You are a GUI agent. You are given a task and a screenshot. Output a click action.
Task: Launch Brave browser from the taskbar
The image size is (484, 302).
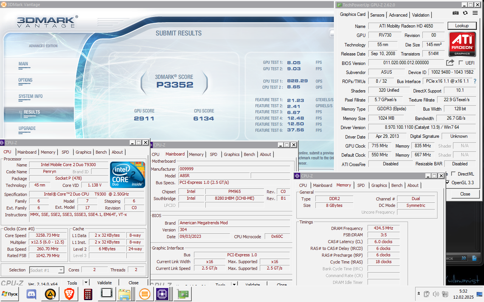(69, 294)
